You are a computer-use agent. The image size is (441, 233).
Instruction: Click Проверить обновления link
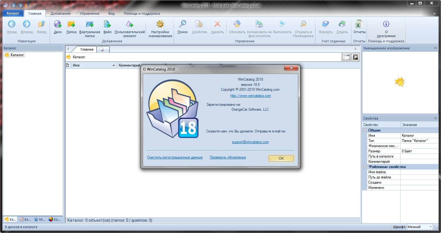(x=228, y=157)
